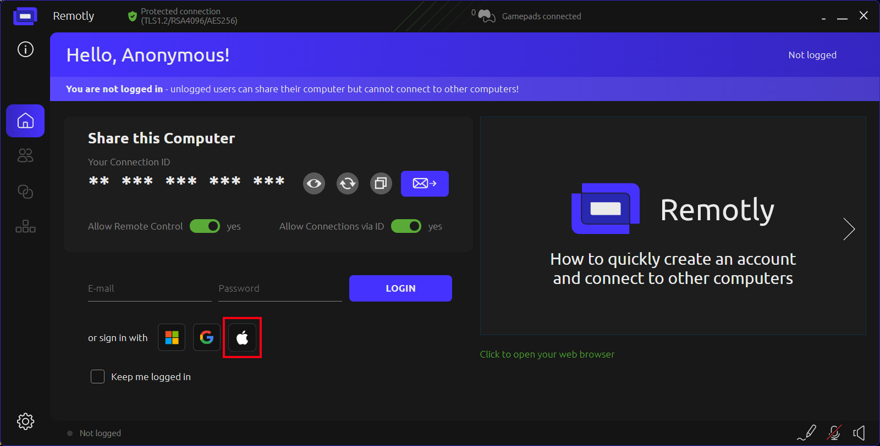
Task: Sign in with Google account
Action: [207, 337]
